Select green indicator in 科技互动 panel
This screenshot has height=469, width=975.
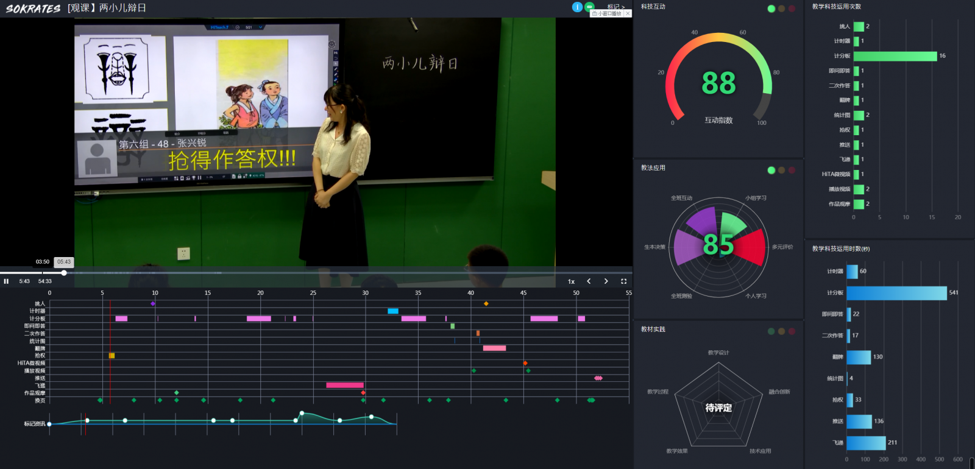(x=771, y=9)
